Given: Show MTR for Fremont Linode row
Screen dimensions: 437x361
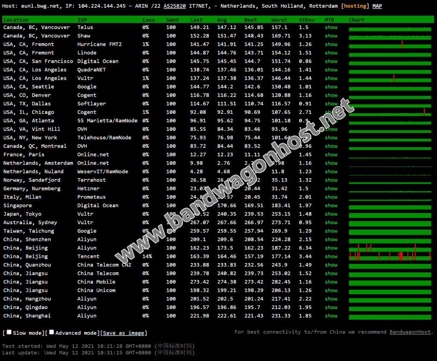Looking at the screenshot, I should [331, 52].
